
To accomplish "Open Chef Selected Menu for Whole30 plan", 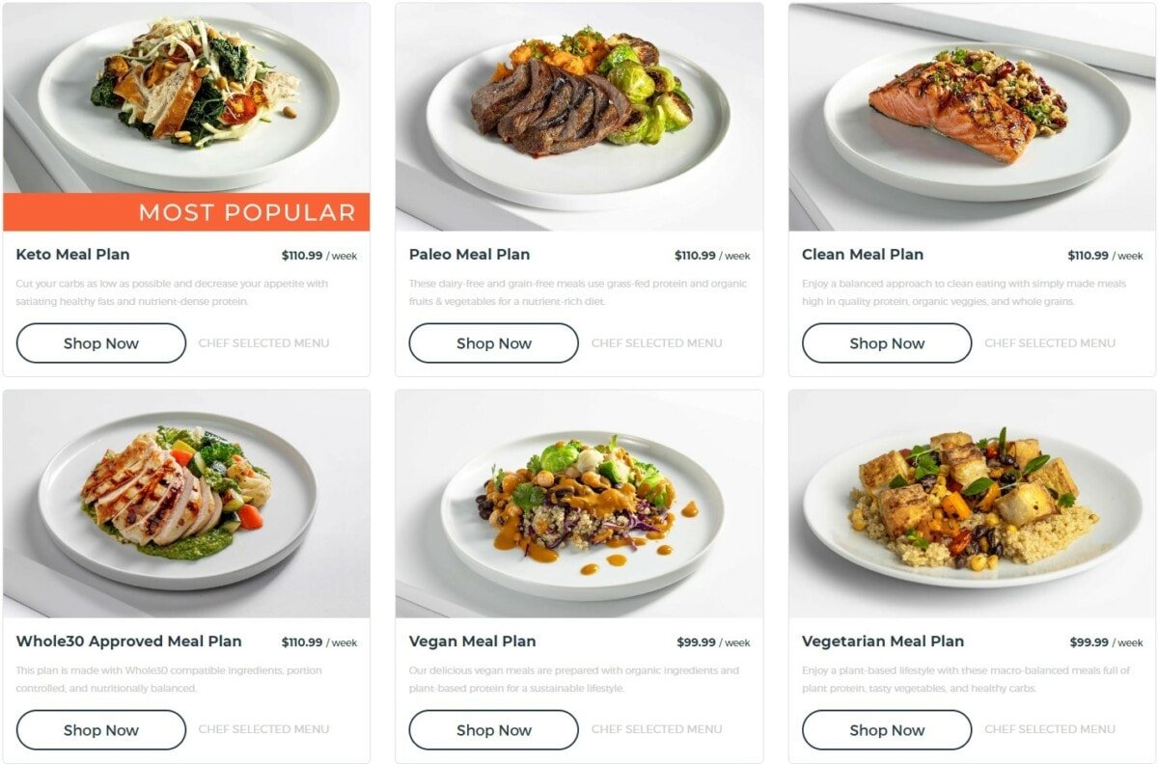I will (x=264, y=729).
